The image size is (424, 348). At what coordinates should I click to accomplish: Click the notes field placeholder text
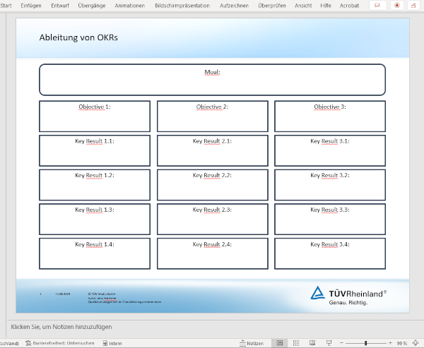click(x=61, y=327)
